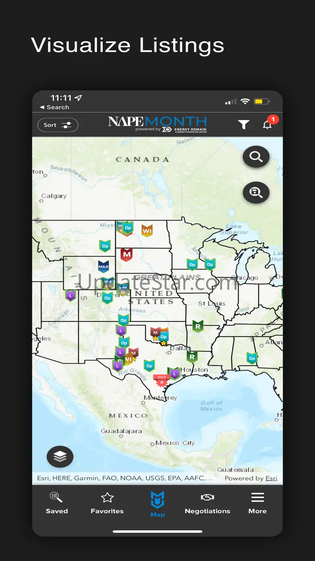Select the Op marker in central Texas
315x561 pixels.
[x=149, y=366]
